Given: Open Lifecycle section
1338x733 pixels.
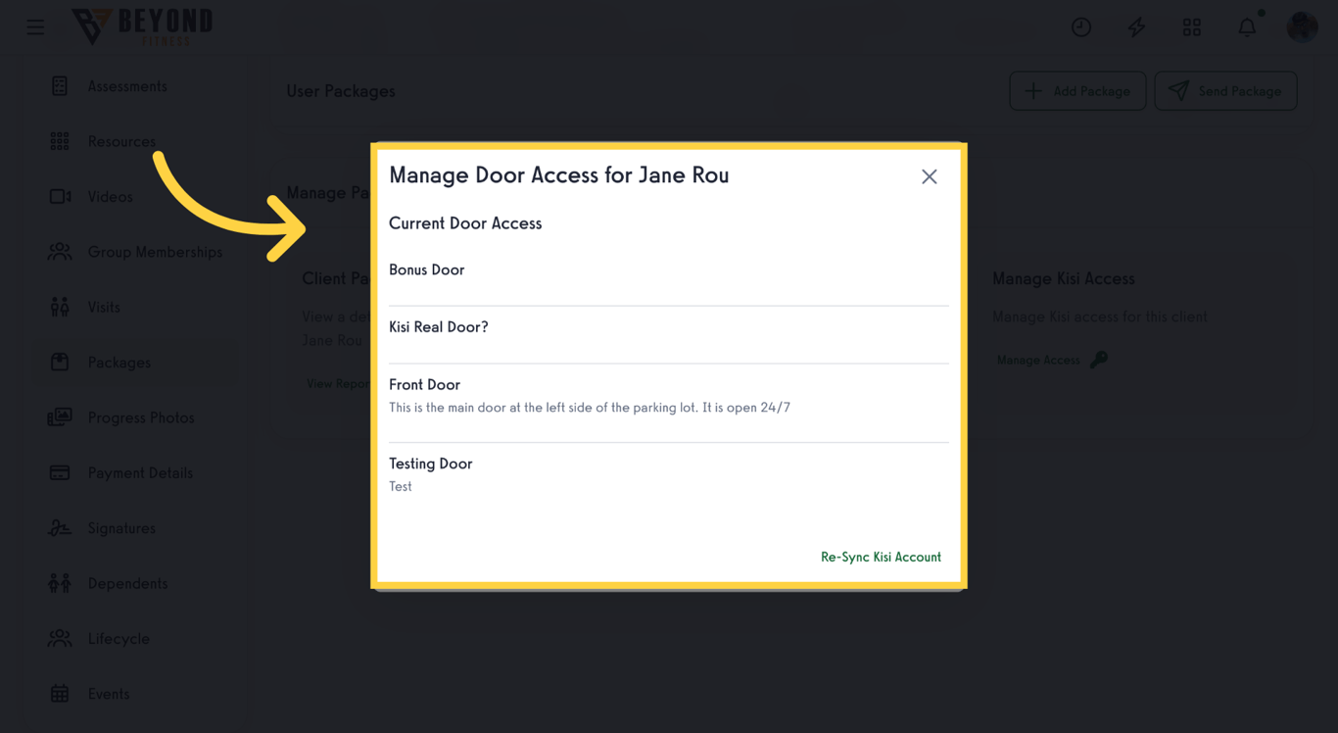Looking at the screenshot, I should [x=119, y=639].
